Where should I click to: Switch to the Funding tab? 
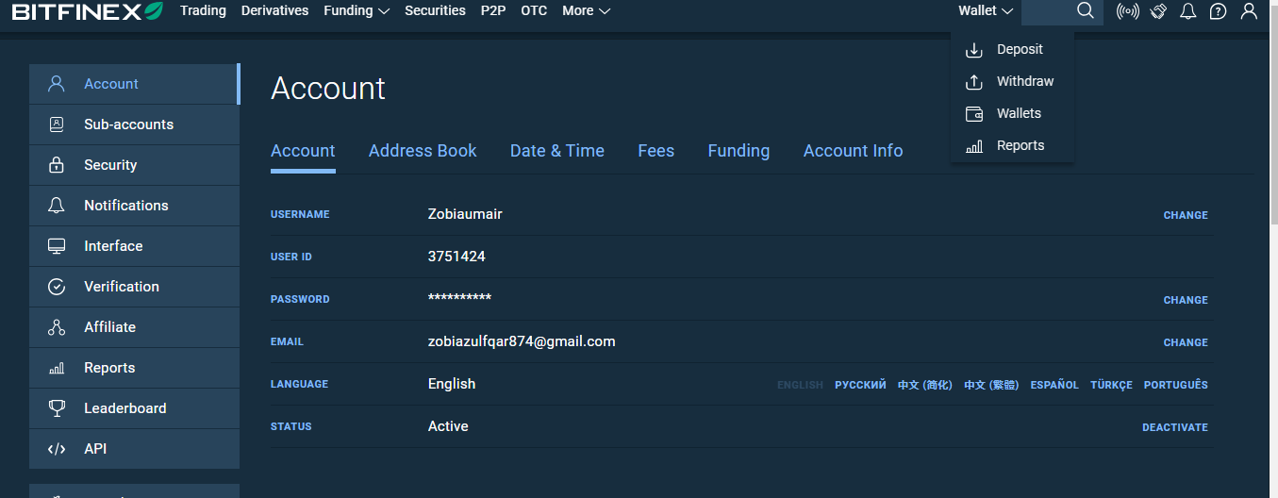[739, 151]
